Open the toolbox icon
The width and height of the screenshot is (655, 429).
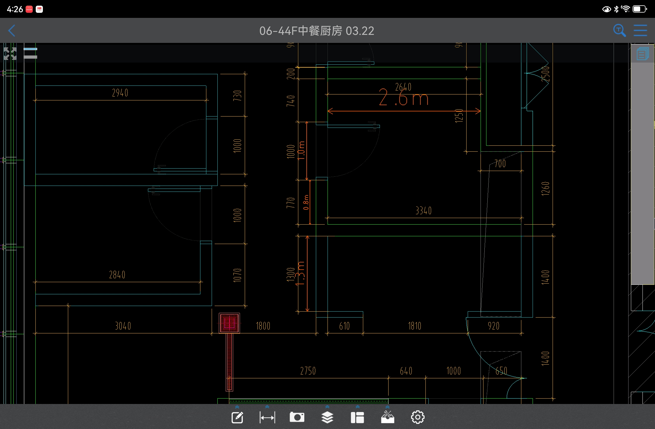[x=387, y=417]
